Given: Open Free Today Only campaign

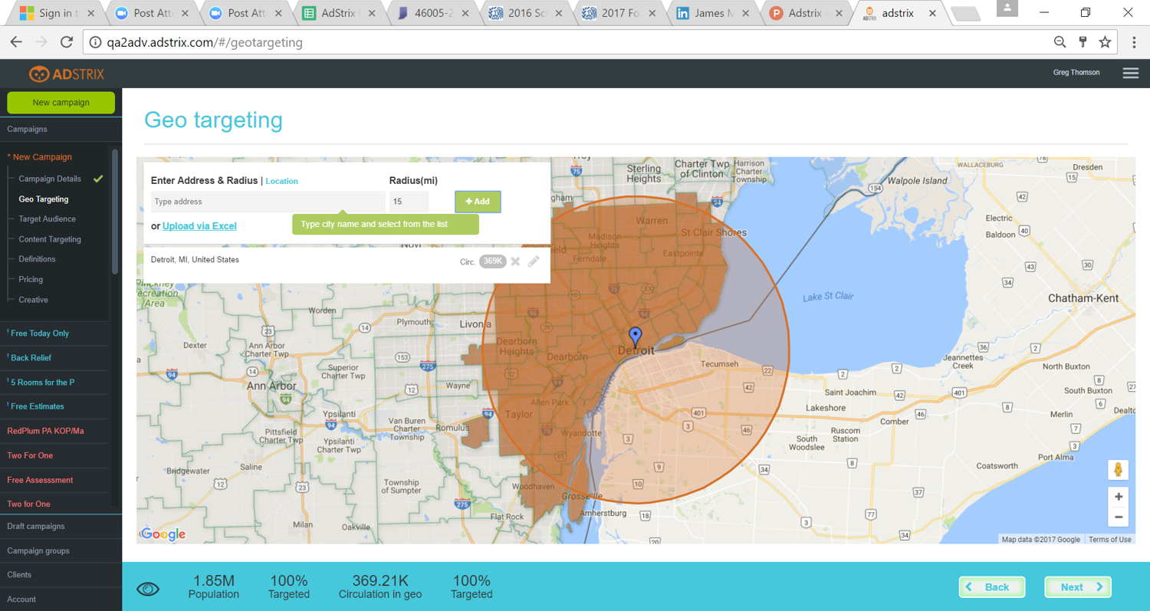Looking at the screenshot, I should tap(38, 333).
